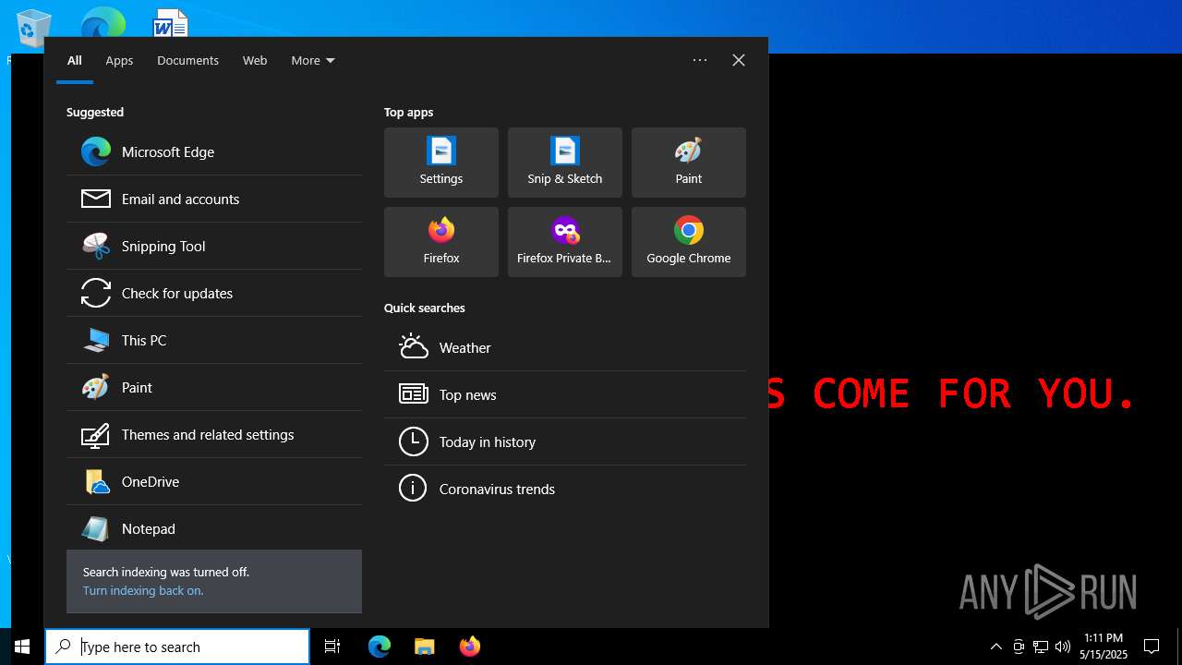
Task: Open the Snip & Sketch tile
Action: (565, 163)
